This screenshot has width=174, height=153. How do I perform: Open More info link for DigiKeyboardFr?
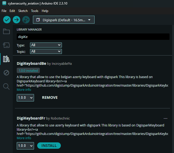pos(24,138)
